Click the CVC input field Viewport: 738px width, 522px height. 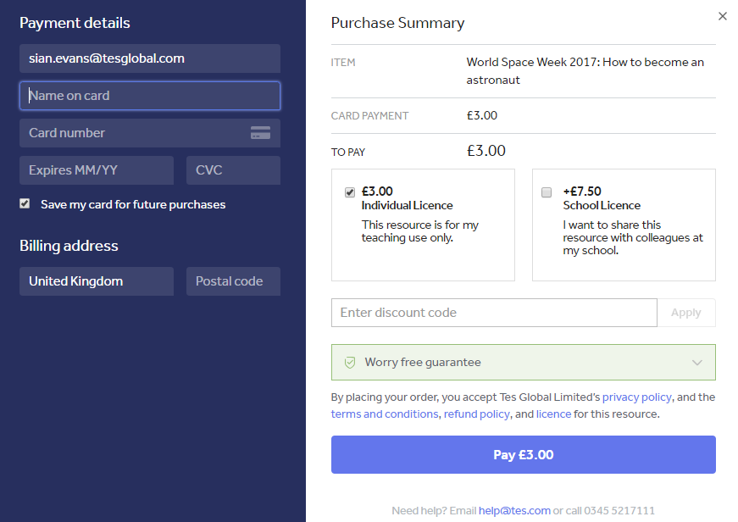pyautogui.click(x=233, y=170)
